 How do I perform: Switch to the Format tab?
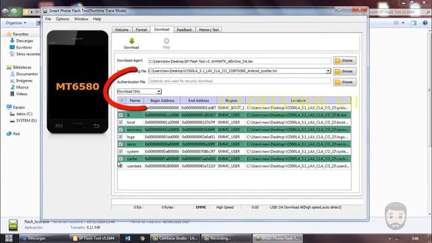point(141,30)
